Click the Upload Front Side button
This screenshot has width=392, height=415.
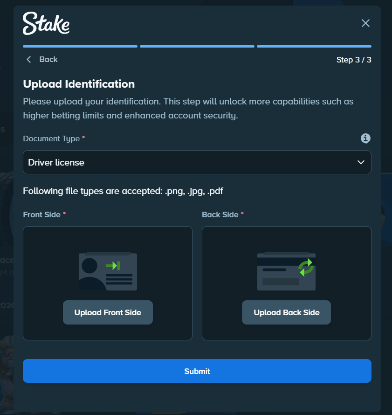tap(108, 312)
